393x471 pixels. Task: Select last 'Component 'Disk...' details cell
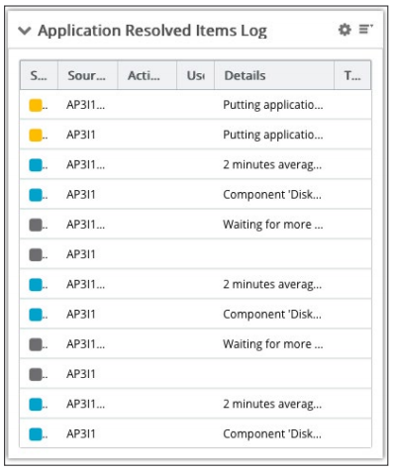click(x=272, y=434)
